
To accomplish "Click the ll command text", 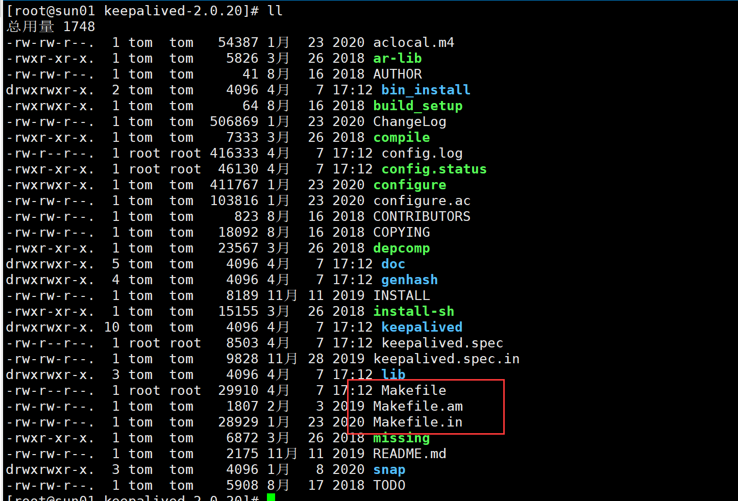I will pos(275,11).
